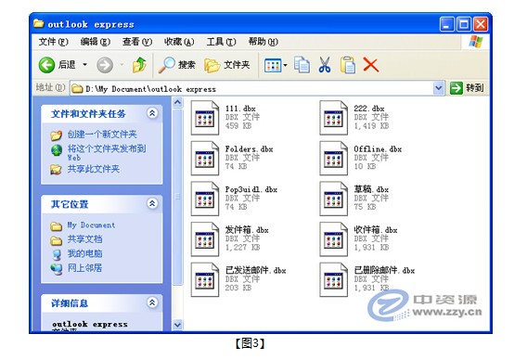Close the outlook express window
This screenshot has width=514, height=360.
coord(481,24)
